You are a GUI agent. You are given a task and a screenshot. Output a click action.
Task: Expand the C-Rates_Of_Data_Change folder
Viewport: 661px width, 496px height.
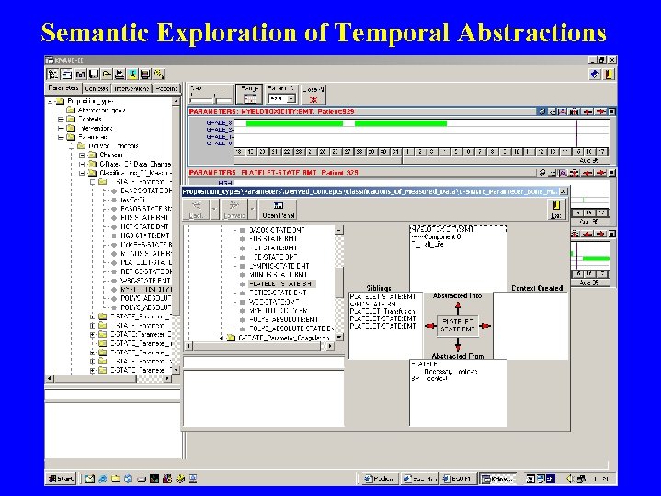pyautogui.click(x=82, y=164)
